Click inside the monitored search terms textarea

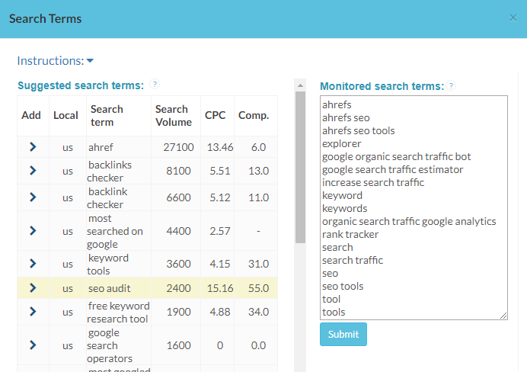pos(414,207)
